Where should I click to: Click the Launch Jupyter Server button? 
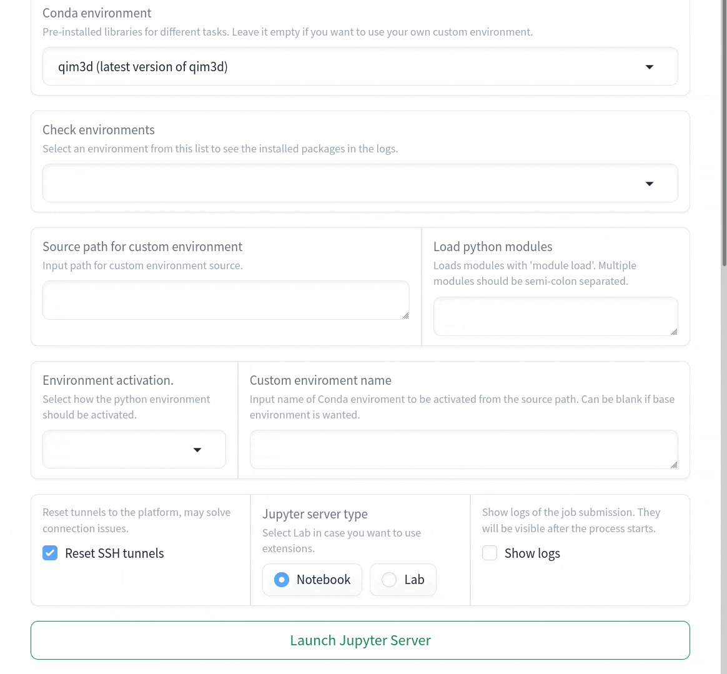[x=360, y=640]
